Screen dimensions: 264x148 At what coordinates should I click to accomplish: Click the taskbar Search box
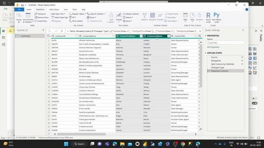click(79, 144)
